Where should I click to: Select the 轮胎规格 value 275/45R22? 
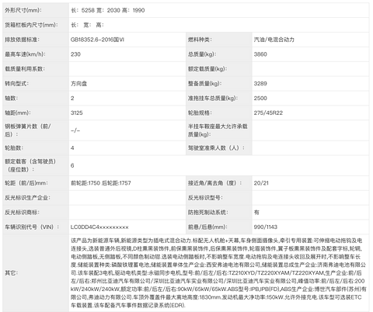[268, 113]
